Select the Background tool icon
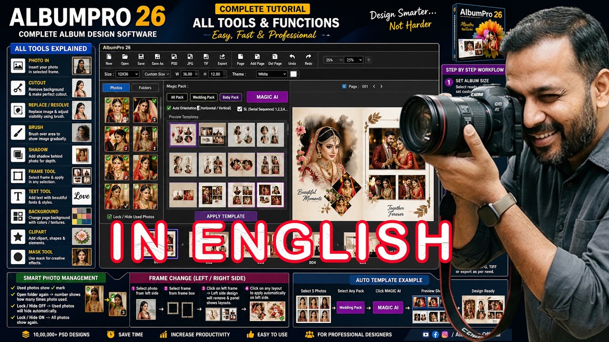This screenshot has height=342, width=609. (18, 217)
